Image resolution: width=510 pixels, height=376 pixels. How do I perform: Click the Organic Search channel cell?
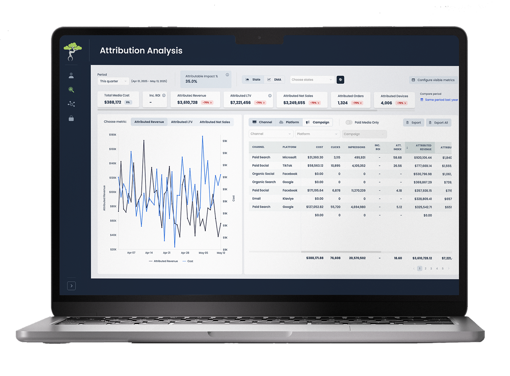point(264,182)
